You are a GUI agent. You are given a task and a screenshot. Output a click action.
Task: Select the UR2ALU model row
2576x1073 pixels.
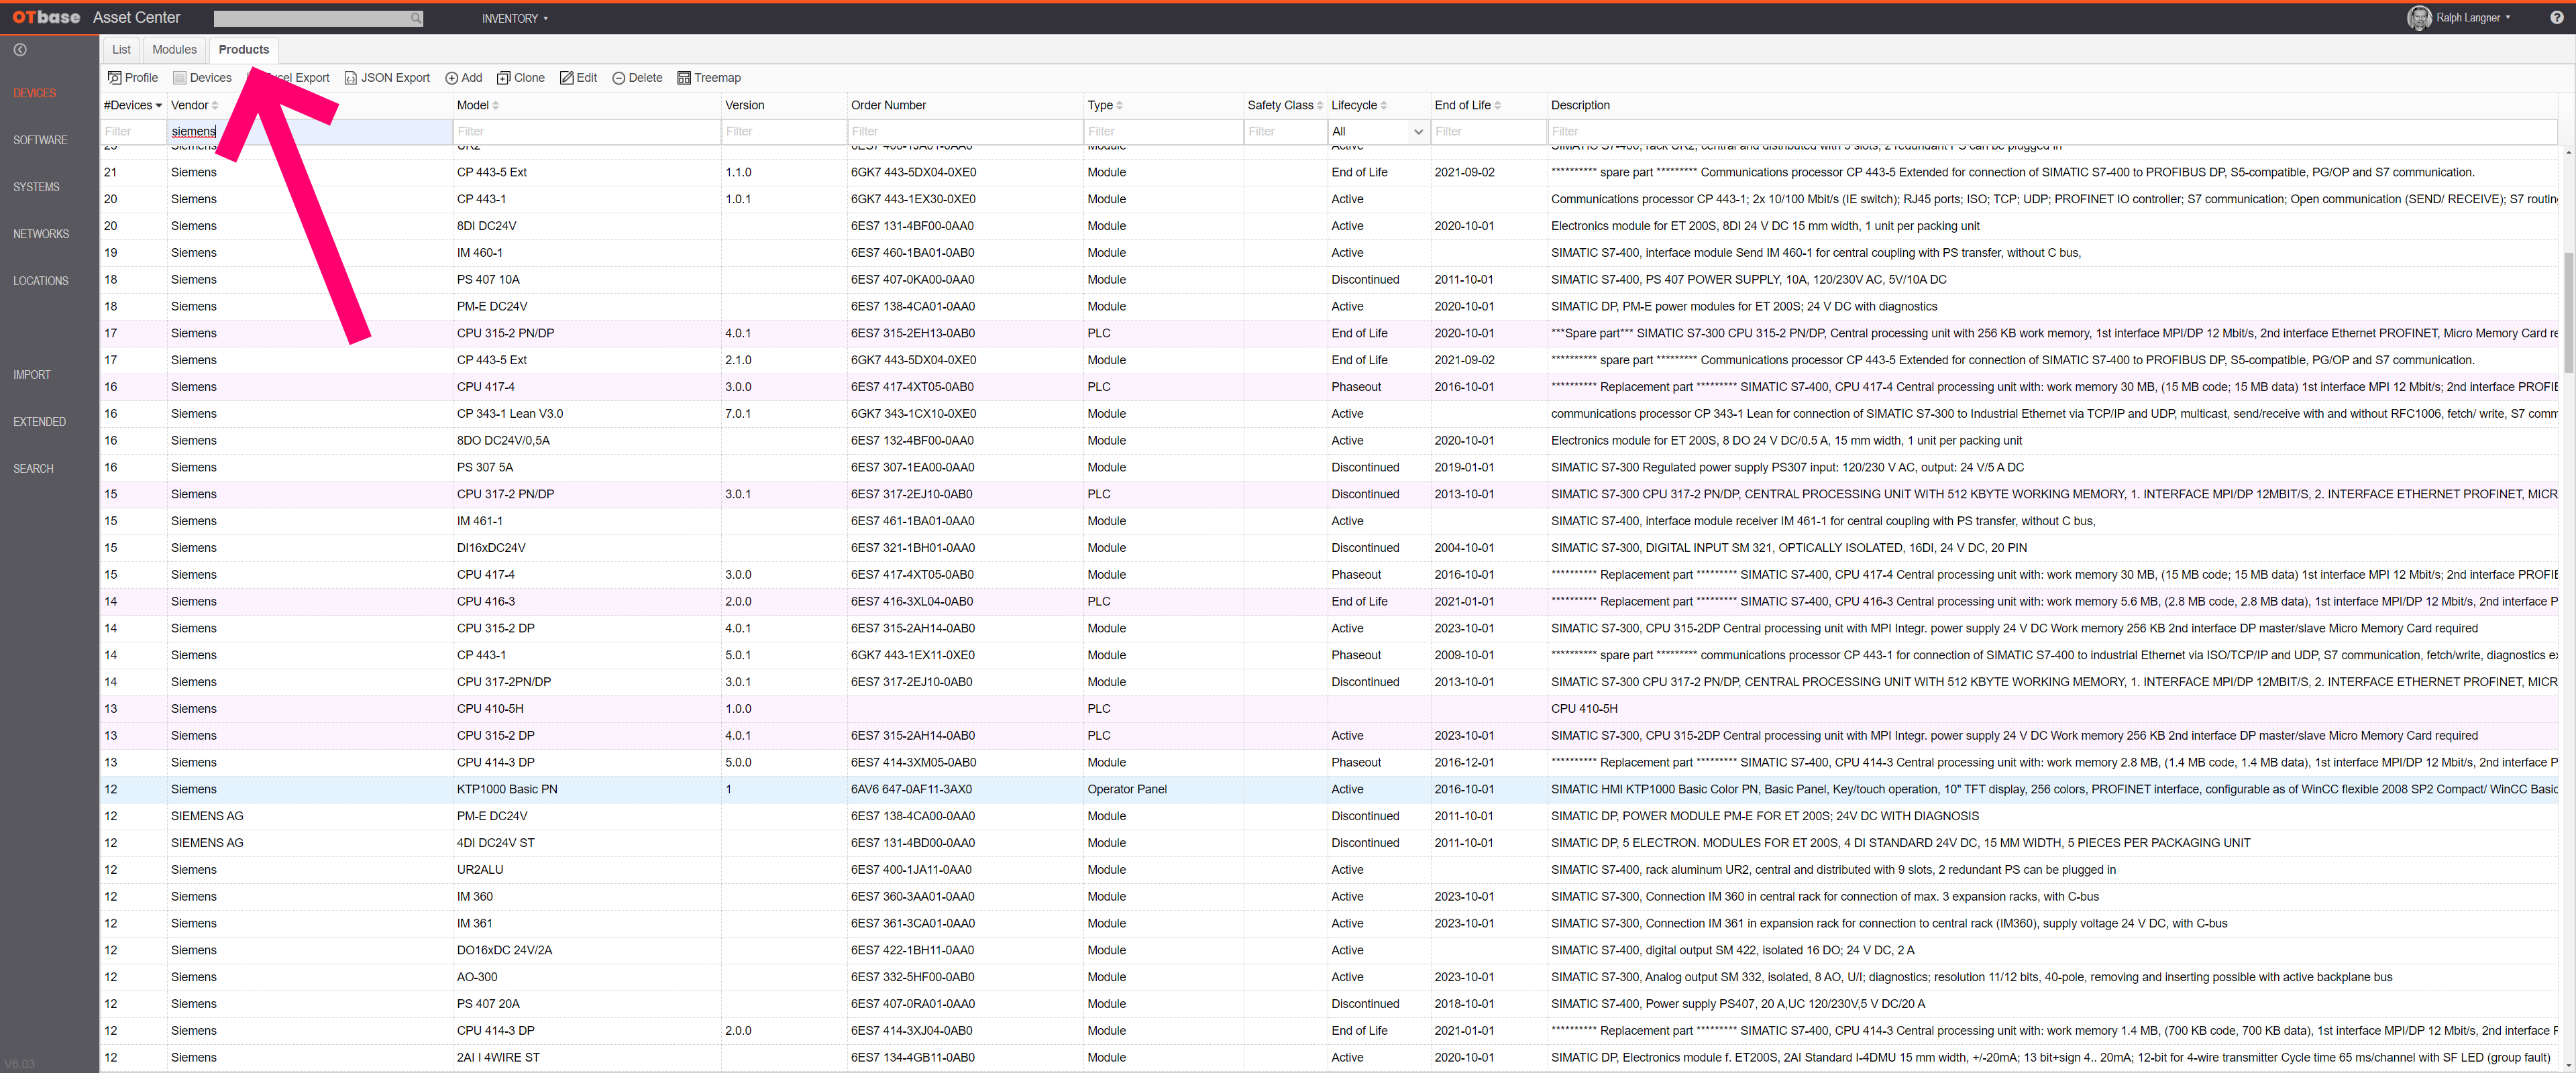coord(1330,870)
